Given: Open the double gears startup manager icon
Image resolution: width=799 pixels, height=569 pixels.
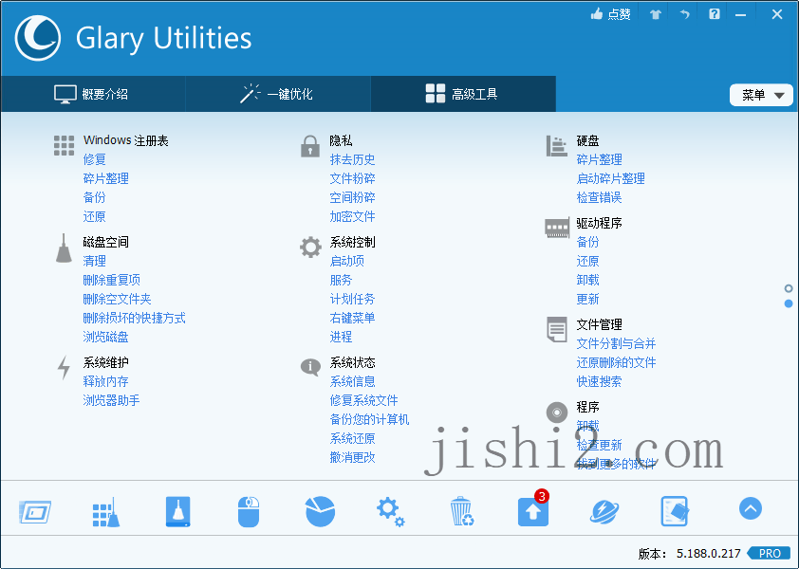Looking at the screenshot, I should click(390, 511).
